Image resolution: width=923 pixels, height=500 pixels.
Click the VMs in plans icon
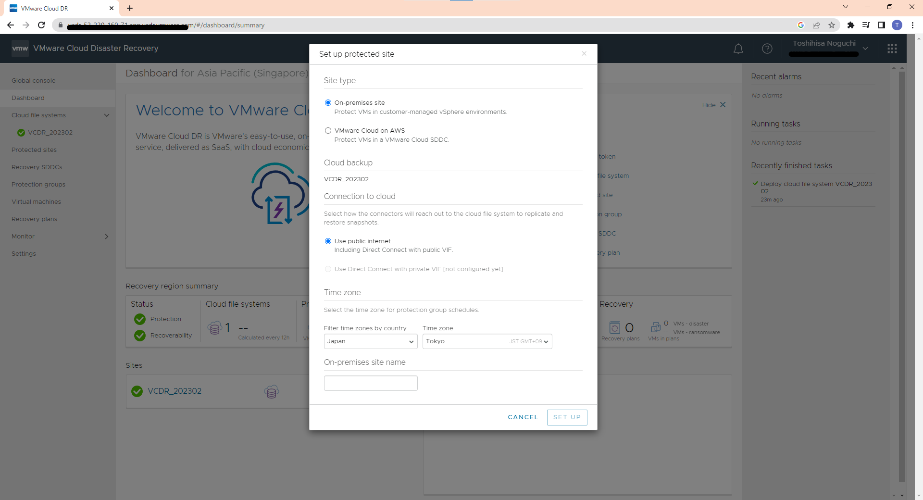tap(656, 327)
